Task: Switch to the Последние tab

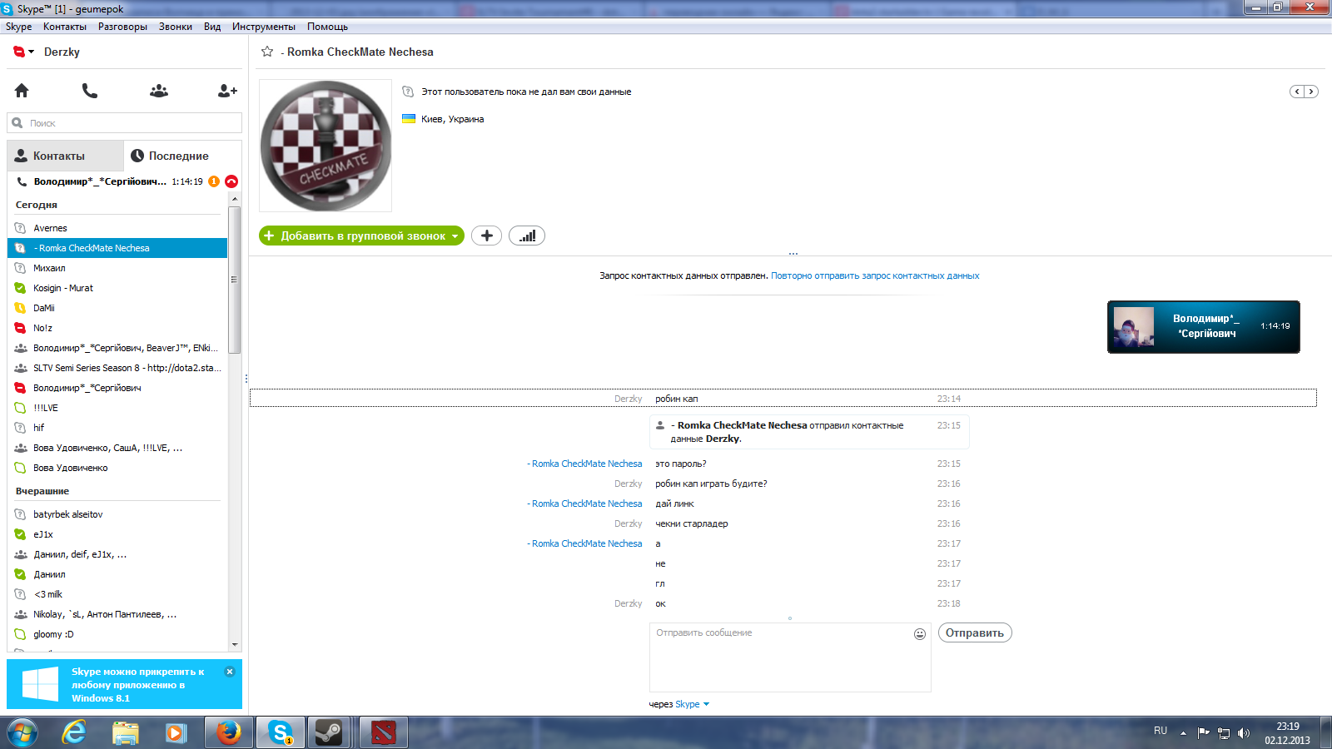Action: [182, 156]
